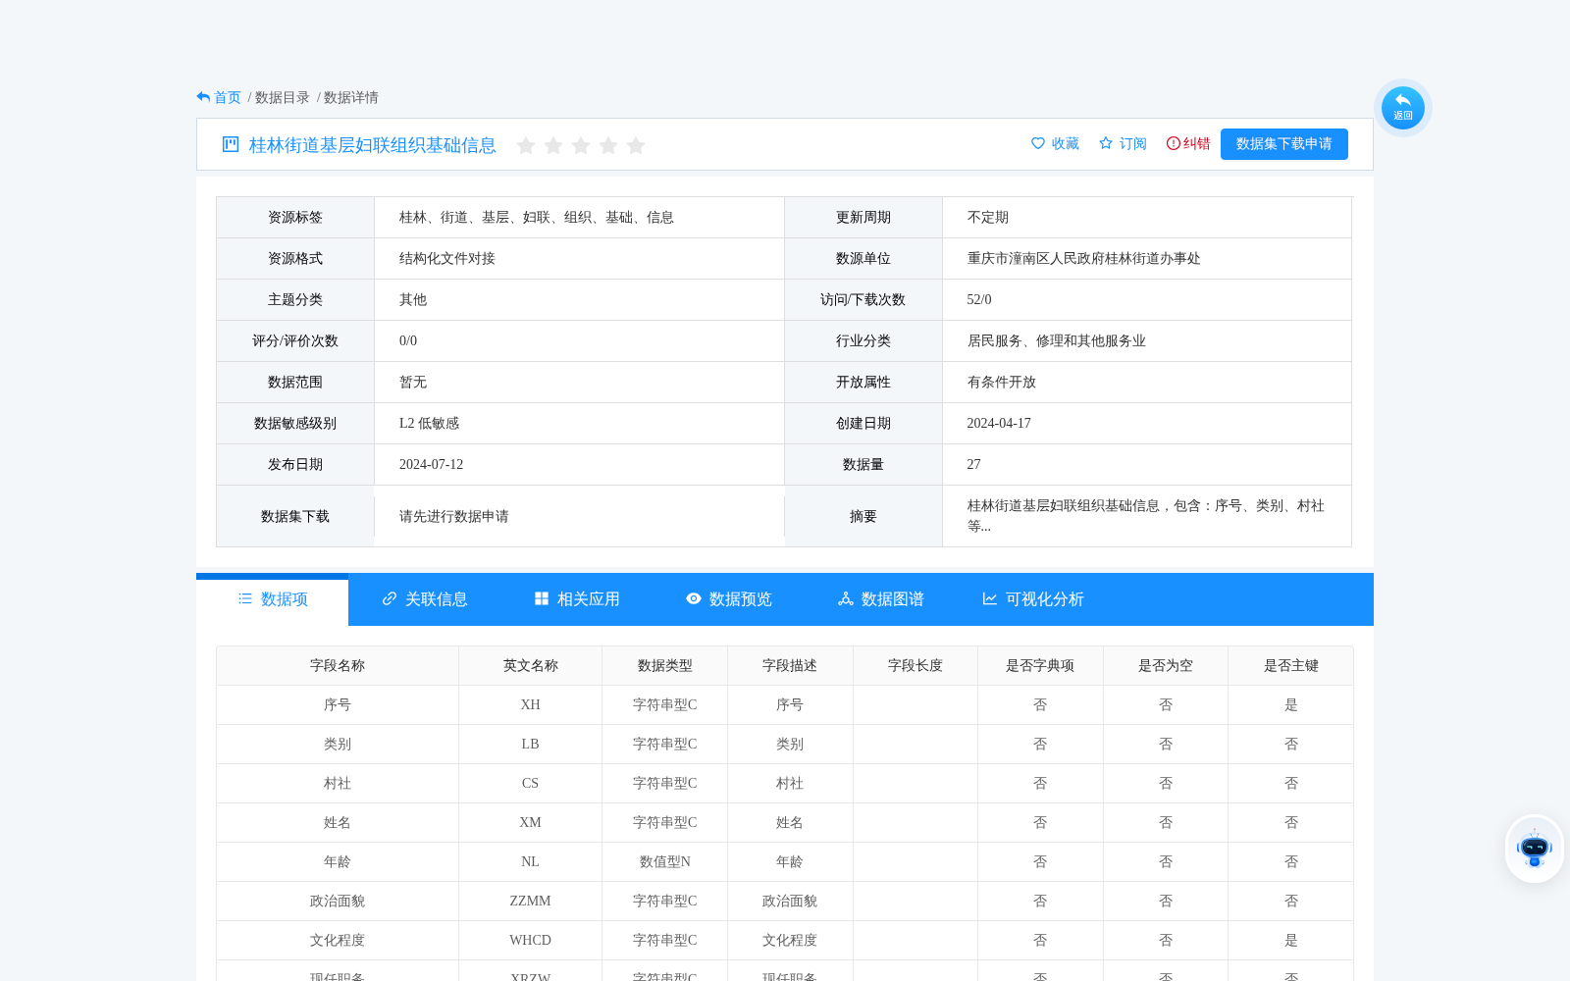The image size is (1570, 981).
Task: Click the L2 低敏感 value
Action: pos(430,424)
